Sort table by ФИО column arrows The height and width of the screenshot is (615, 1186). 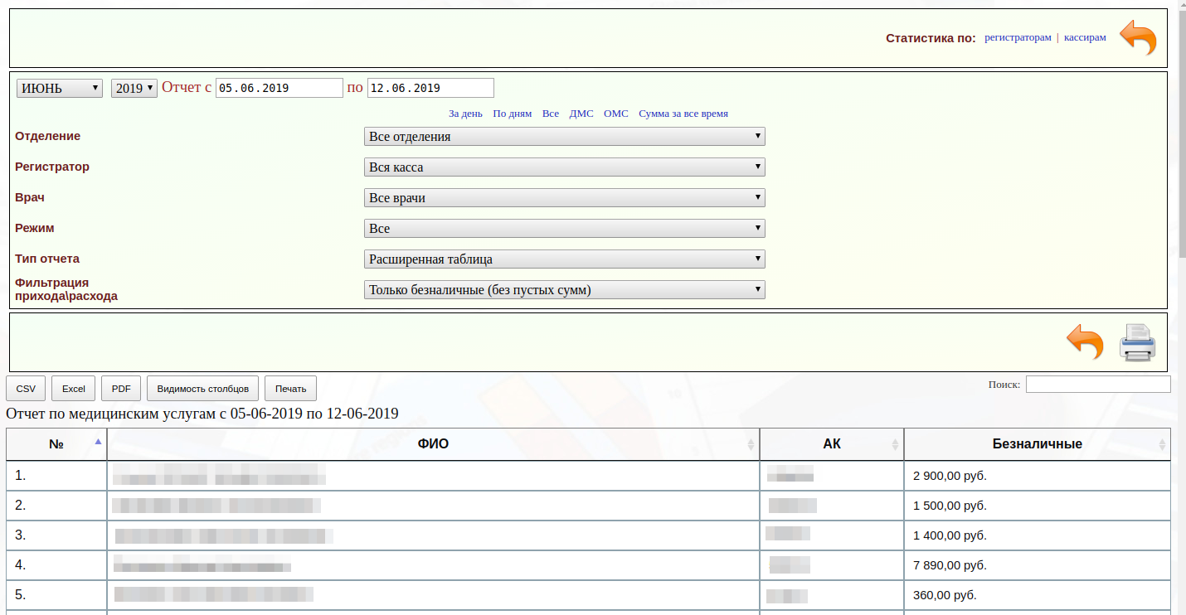coord(751,444)
